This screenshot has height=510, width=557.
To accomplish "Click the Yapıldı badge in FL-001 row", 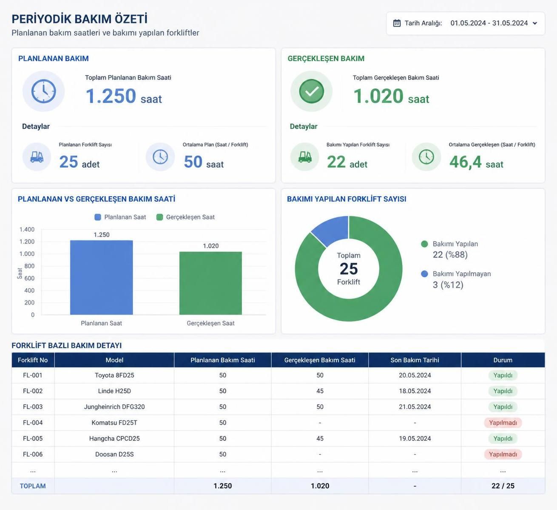I will [x=503, y=375].
